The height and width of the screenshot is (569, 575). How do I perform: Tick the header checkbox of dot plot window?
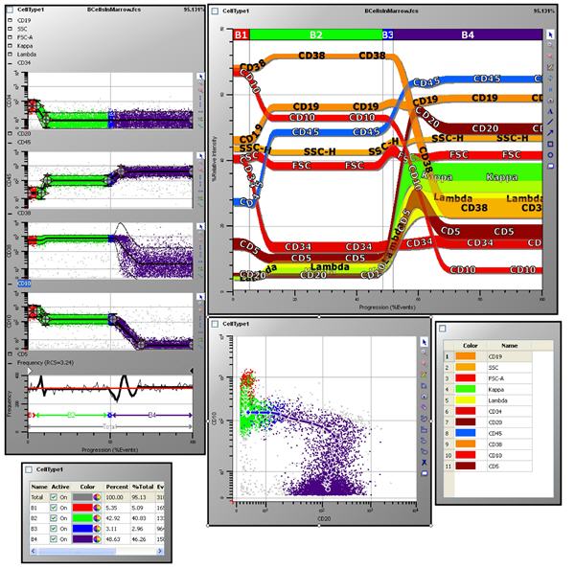click(215, 324)
